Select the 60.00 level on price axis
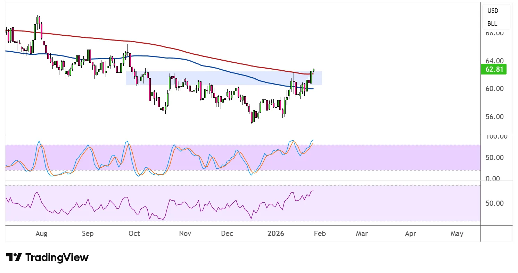Screen dimensions: 518x273 point(494,89)
